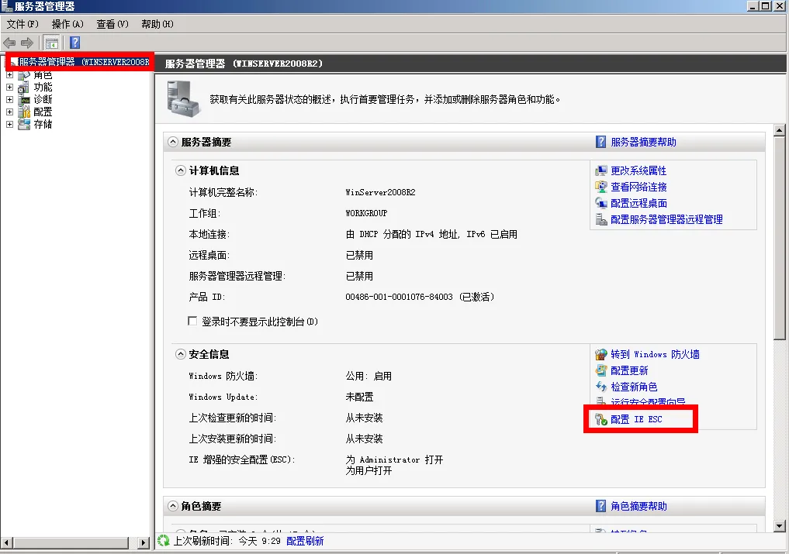Image resolution: width=789 pixels, height=554 pixels.
Task: Click the 查看网络连接 icon
Action: pos(601,187)
